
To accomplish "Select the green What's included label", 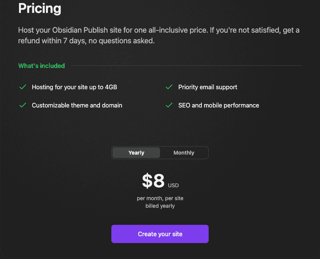I will pos(41,66).
